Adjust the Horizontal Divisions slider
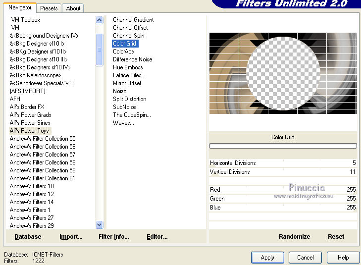This screenshot has width=361, height=265. (x=283, y=163)
